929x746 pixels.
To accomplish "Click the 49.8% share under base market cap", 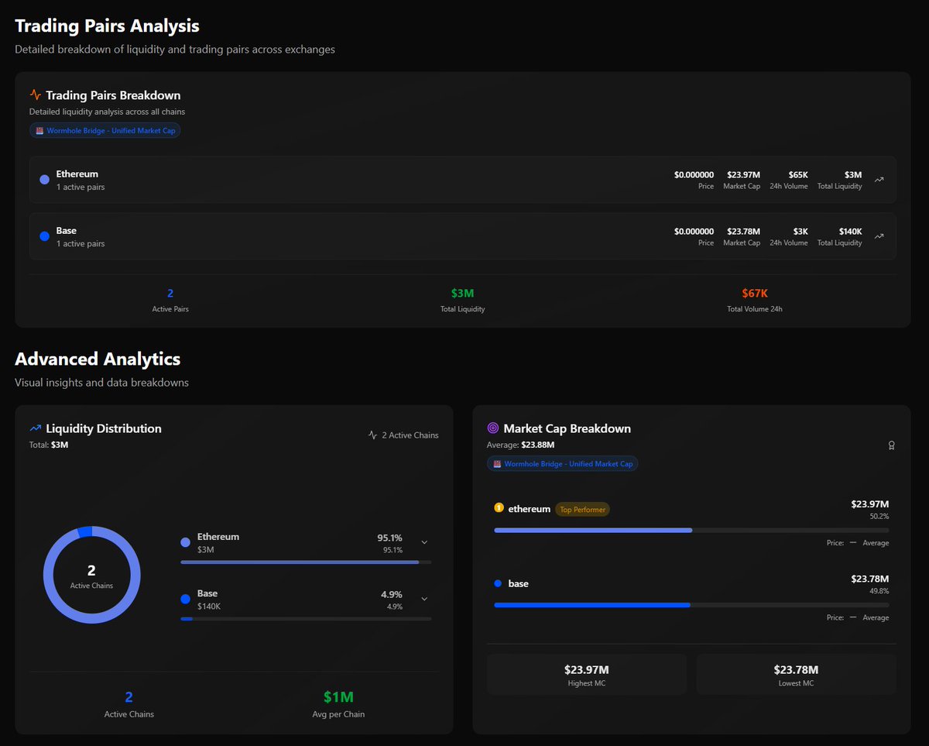I will (879, 590).
